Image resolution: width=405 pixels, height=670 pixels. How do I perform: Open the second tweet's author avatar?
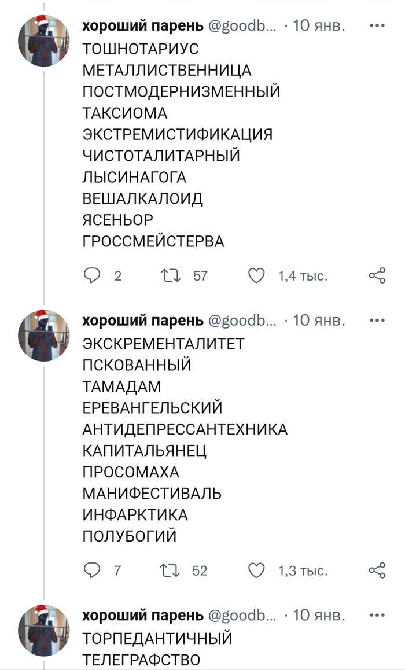[x=44, y=336]
